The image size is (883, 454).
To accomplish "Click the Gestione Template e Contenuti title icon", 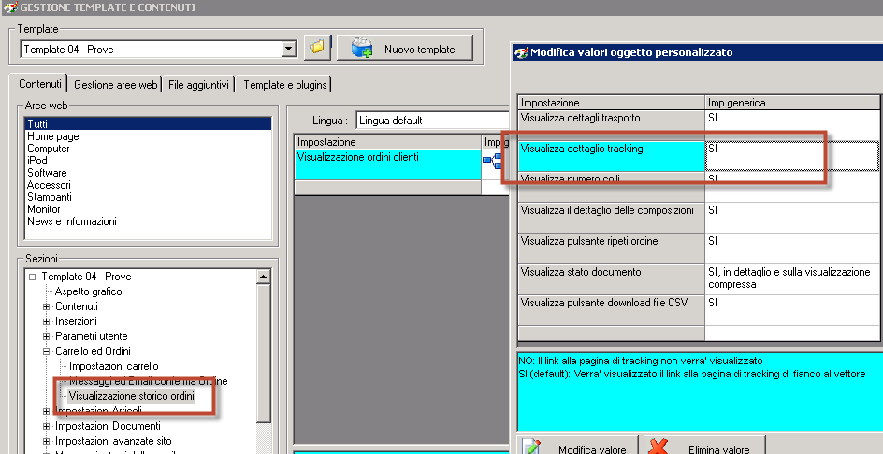I will (x=10, y=7).
